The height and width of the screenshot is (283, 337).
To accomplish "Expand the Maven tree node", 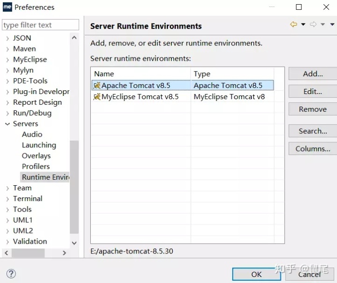I will 7,49.
